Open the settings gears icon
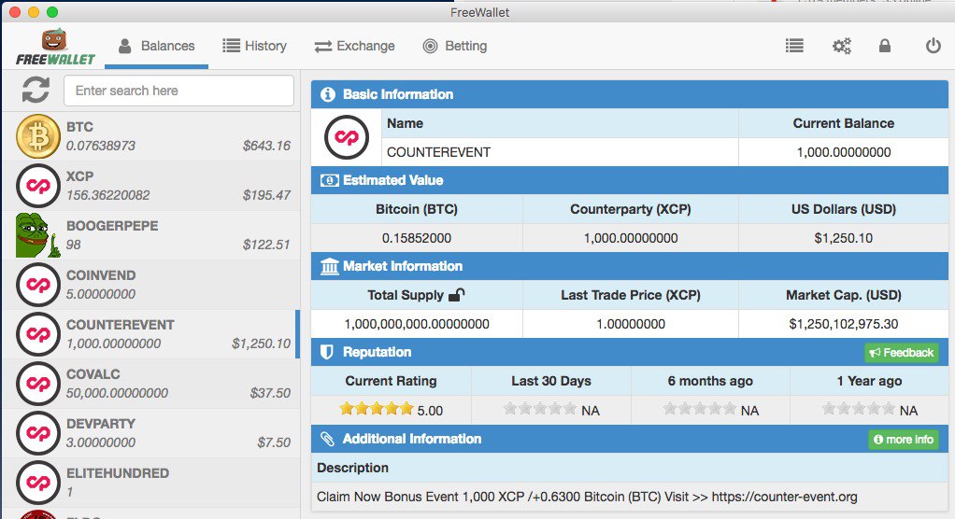 842,46
